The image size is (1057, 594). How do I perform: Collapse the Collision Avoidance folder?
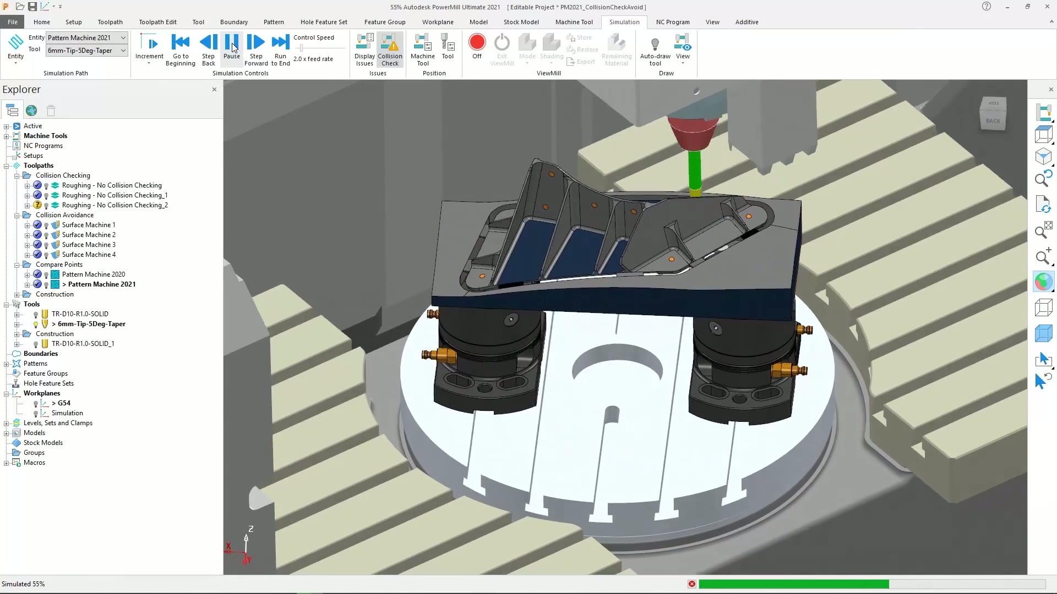click(17, 215)
